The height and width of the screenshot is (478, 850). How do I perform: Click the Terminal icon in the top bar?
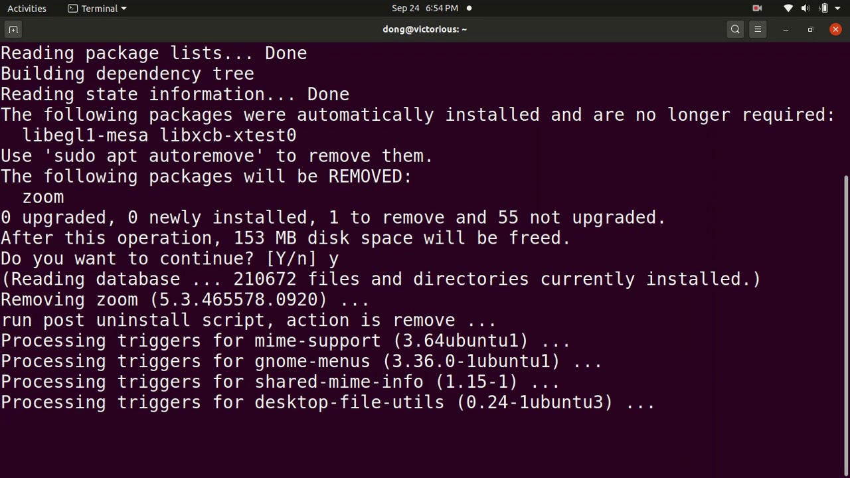pyautogui.click(x=73, y=9)
